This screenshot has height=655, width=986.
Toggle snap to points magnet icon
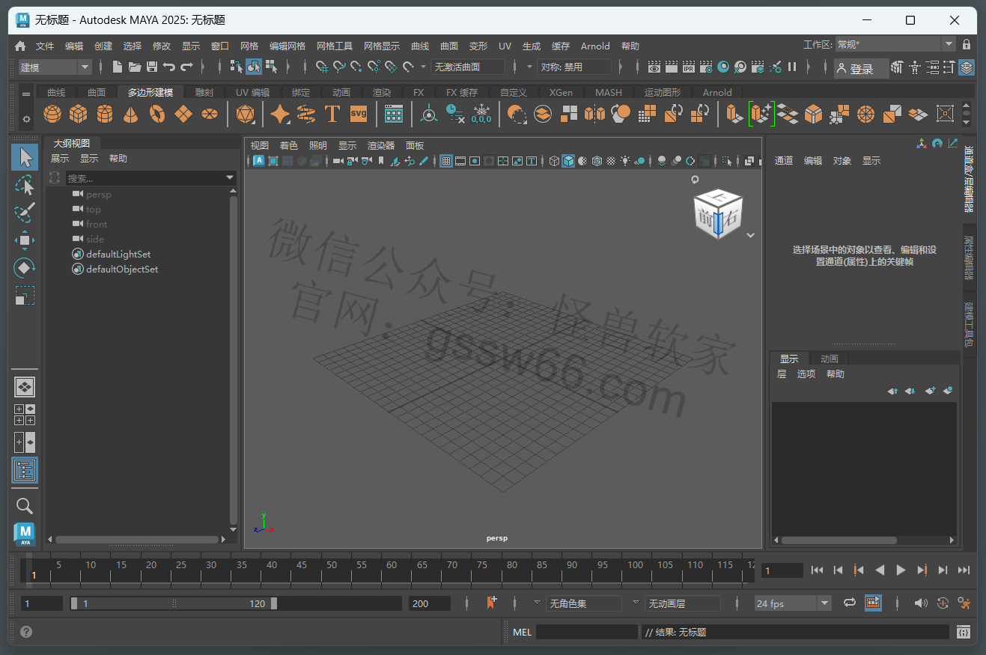click(356, 67)
